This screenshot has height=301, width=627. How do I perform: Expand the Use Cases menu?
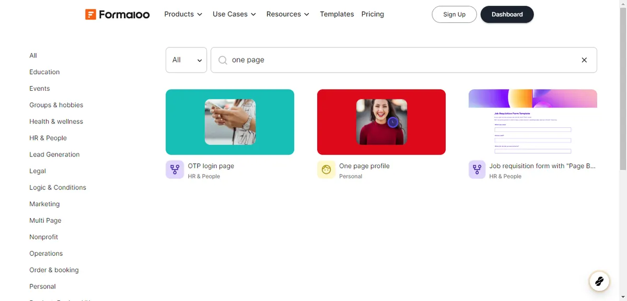click(234, 14)
